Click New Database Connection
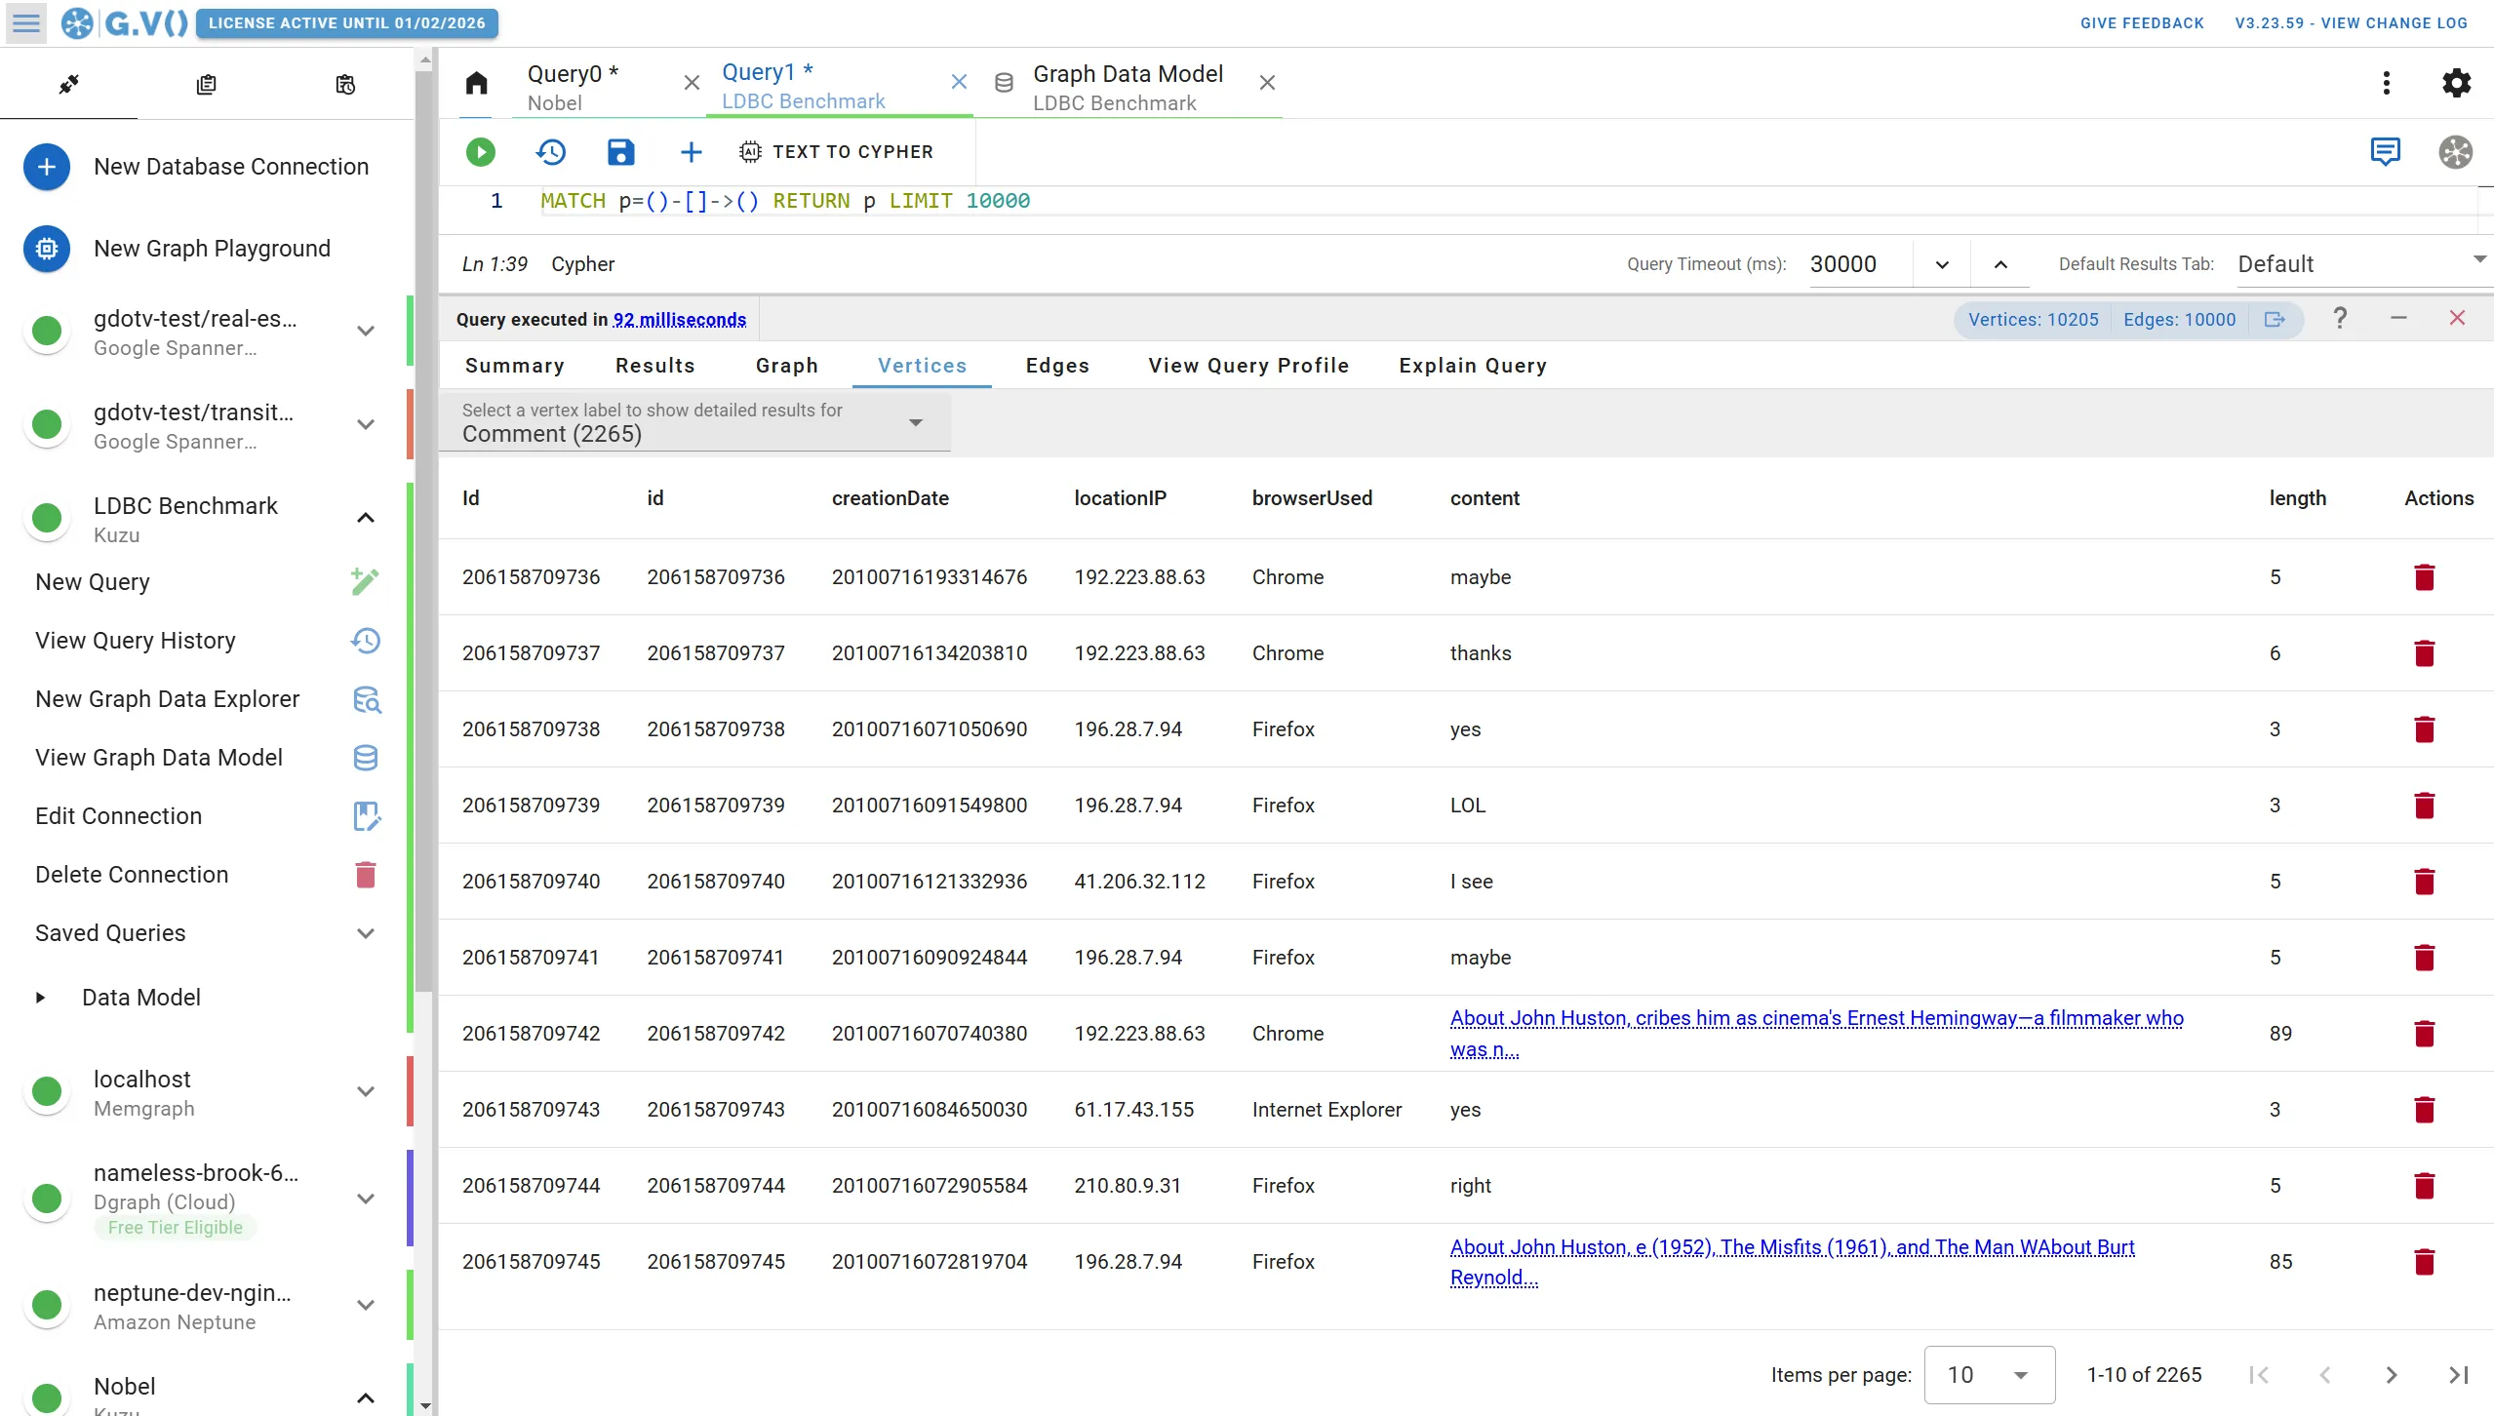The height and width of the screenshot is (1416, 2494). (x=207, y=167)
